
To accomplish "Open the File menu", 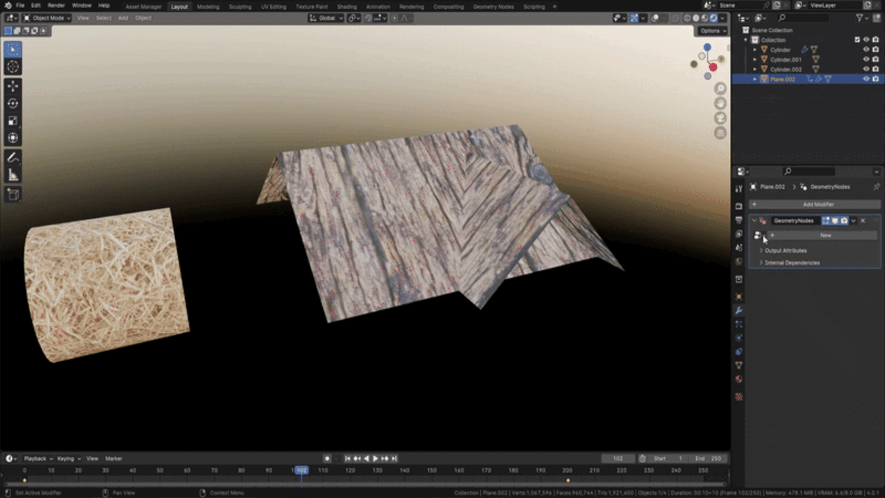I will [20, 5].
